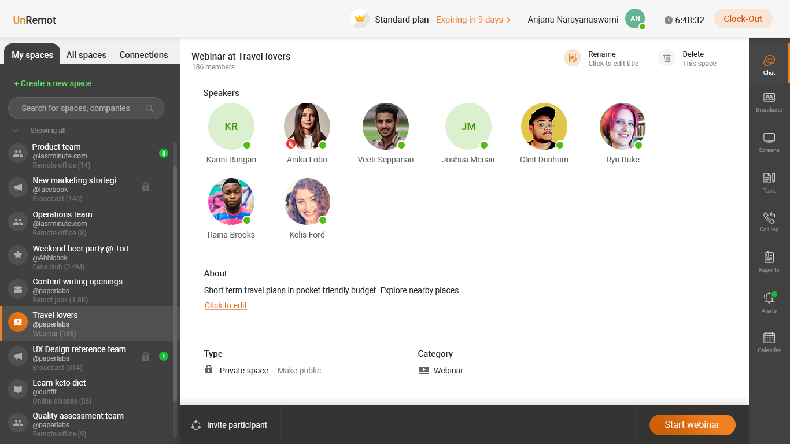Click the Clock-Out button
This screenshot has height=444, width=790.
(x=743, y=19)
